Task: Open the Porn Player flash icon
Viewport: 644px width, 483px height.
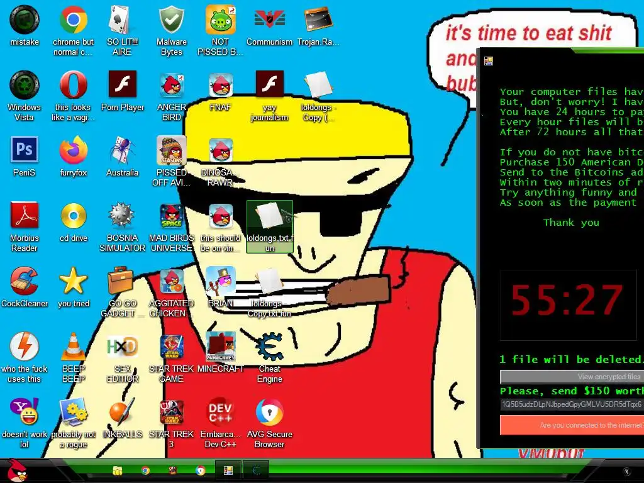Action: pos(122,91)
